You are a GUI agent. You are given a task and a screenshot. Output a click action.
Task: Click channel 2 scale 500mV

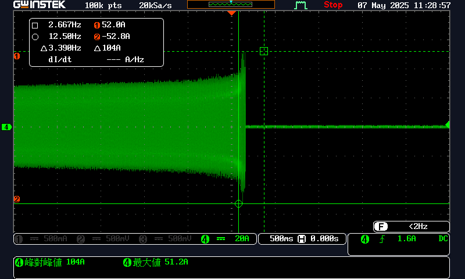tap(118, 238)
